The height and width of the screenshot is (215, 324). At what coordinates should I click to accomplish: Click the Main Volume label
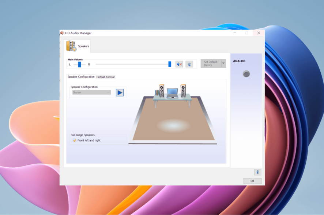click(75, 59)
